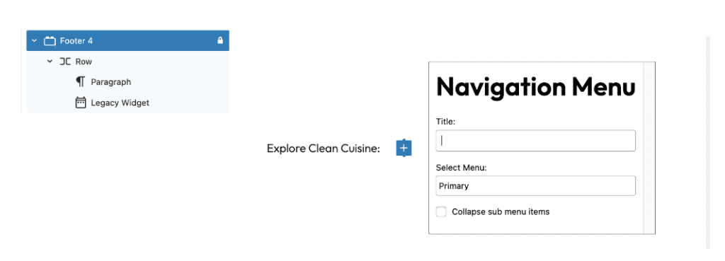Click the blue plus add-block button
This screenshot has width=725, height=261.
tap(404, 149)
